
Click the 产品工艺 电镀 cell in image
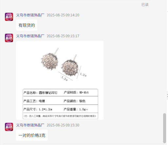[43, 101]
